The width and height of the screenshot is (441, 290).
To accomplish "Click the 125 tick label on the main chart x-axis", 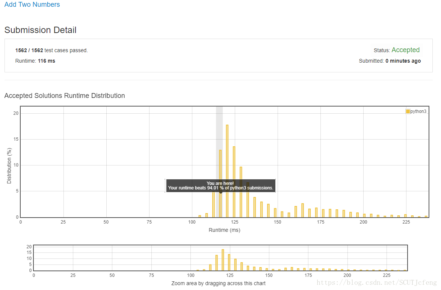I will (234, 222).
